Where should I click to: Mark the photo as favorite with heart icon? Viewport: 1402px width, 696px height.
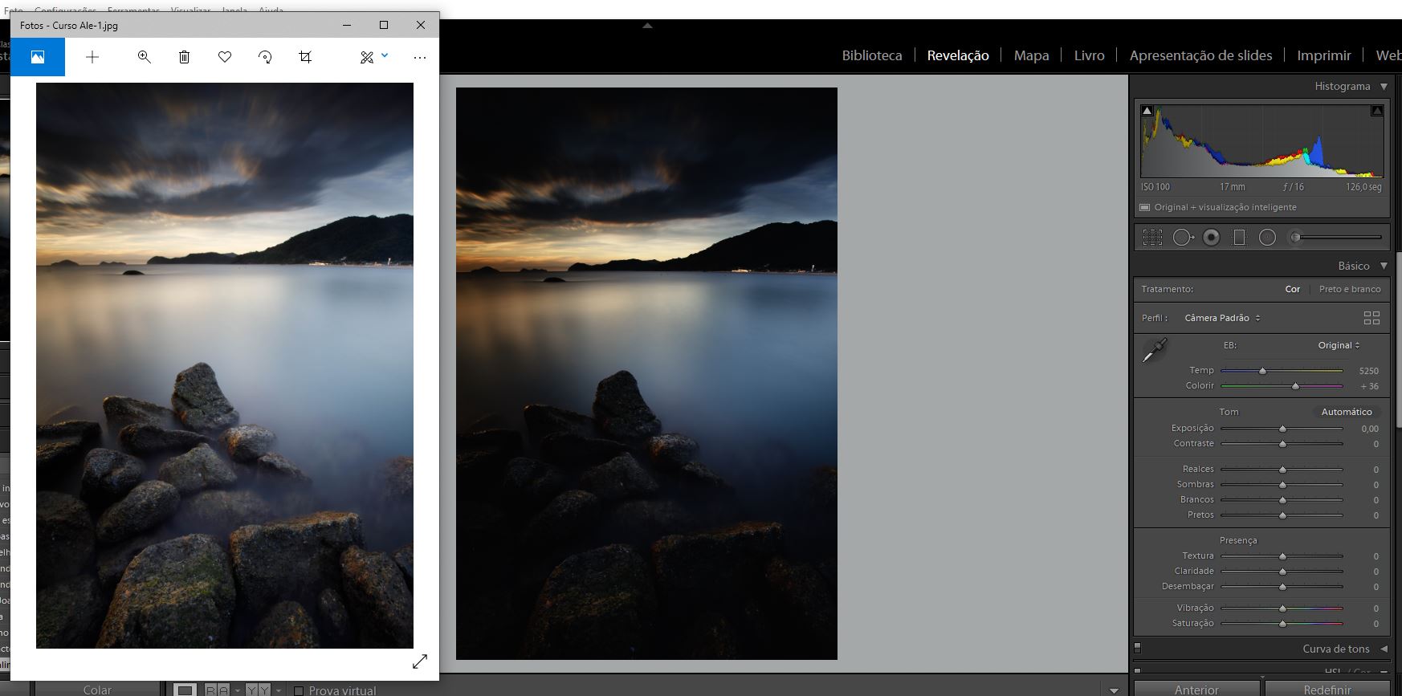point(225,57)
